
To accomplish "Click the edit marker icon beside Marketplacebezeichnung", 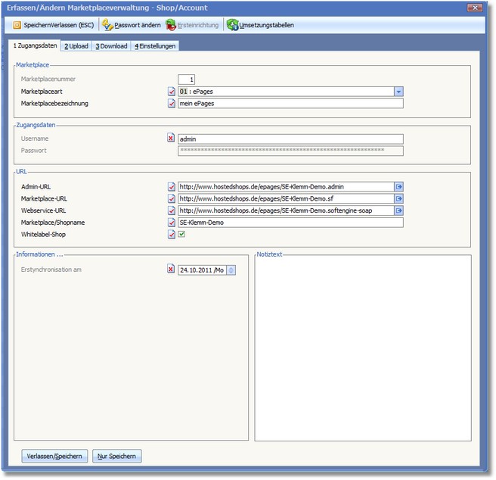I will [x=171, y=104].
